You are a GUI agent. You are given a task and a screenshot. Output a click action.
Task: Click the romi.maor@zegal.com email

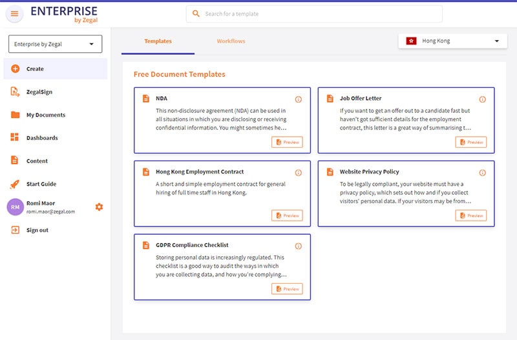tap(51, 212)
